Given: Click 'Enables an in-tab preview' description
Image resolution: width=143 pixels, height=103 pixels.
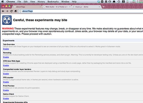Looking at the screenshot, I should [21, 88].
